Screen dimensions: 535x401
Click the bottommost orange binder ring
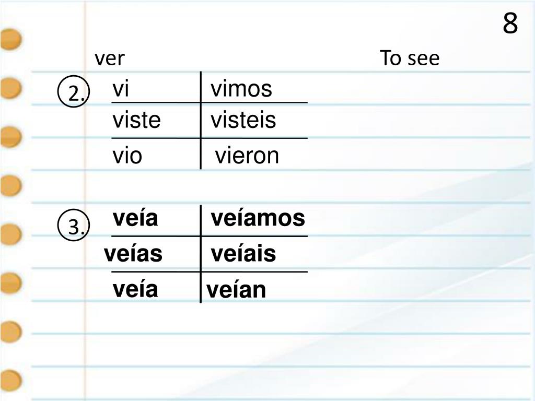point(10,380)
